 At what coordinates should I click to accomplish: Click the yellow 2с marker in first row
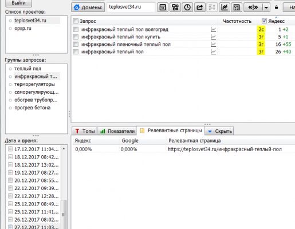tap(261, 29)
